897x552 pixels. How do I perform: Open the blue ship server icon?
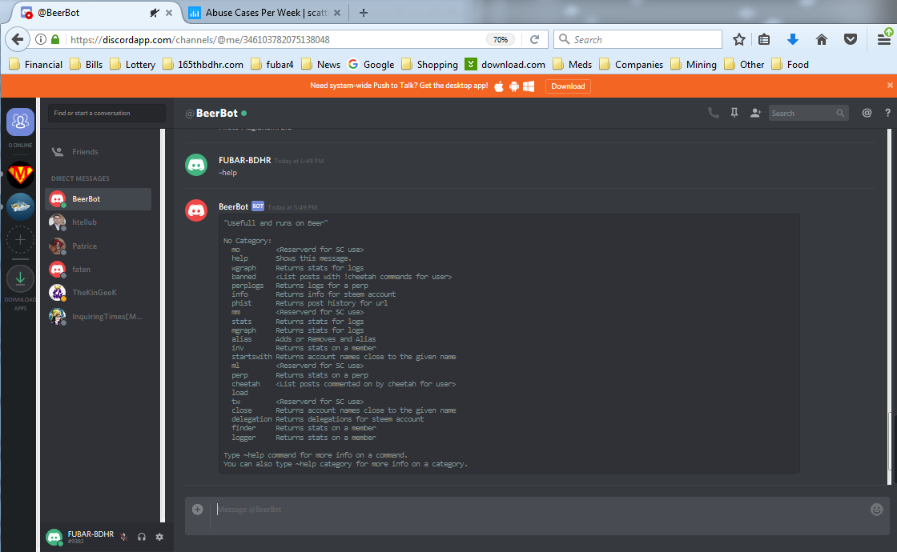(20, 206)
